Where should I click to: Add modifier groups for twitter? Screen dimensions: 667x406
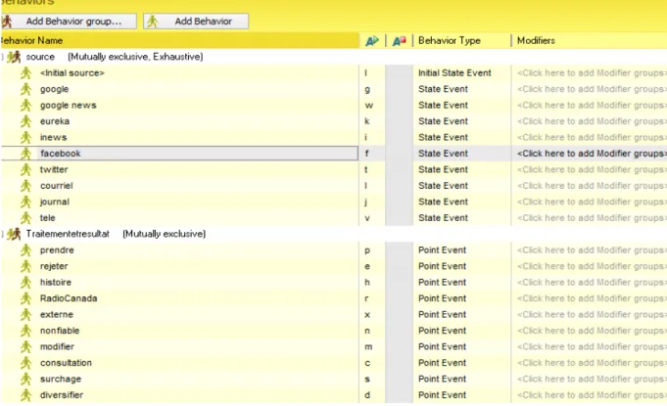click(x=592, y=169)
